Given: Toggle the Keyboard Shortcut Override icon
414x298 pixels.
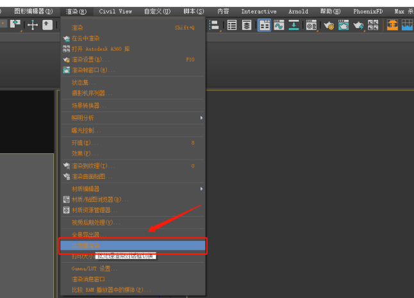Looking at the screenshot, I should (47, 25).
